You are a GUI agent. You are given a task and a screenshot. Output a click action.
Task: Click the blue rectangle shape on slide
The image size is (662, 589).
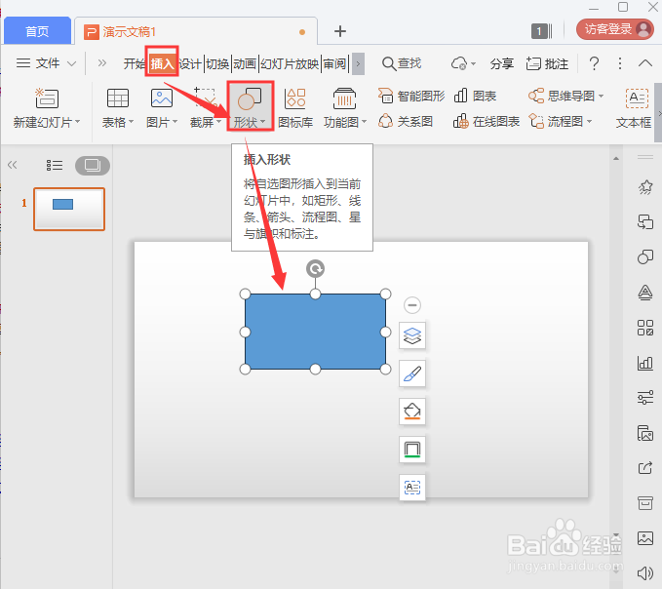[x=315, y=332]
